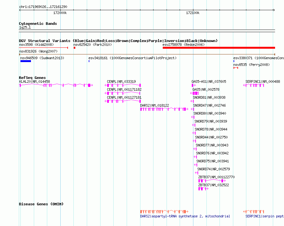Image resolution: width=284 pixels, height=226 pixels.
Task: Select the nsv825420 (Park2010) red loss marker
Action: tap(74, 48)
